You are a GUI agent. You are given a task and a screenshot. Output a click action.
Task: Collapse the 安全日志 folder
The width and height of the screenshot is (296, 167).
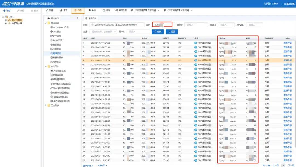click(46, 66)
